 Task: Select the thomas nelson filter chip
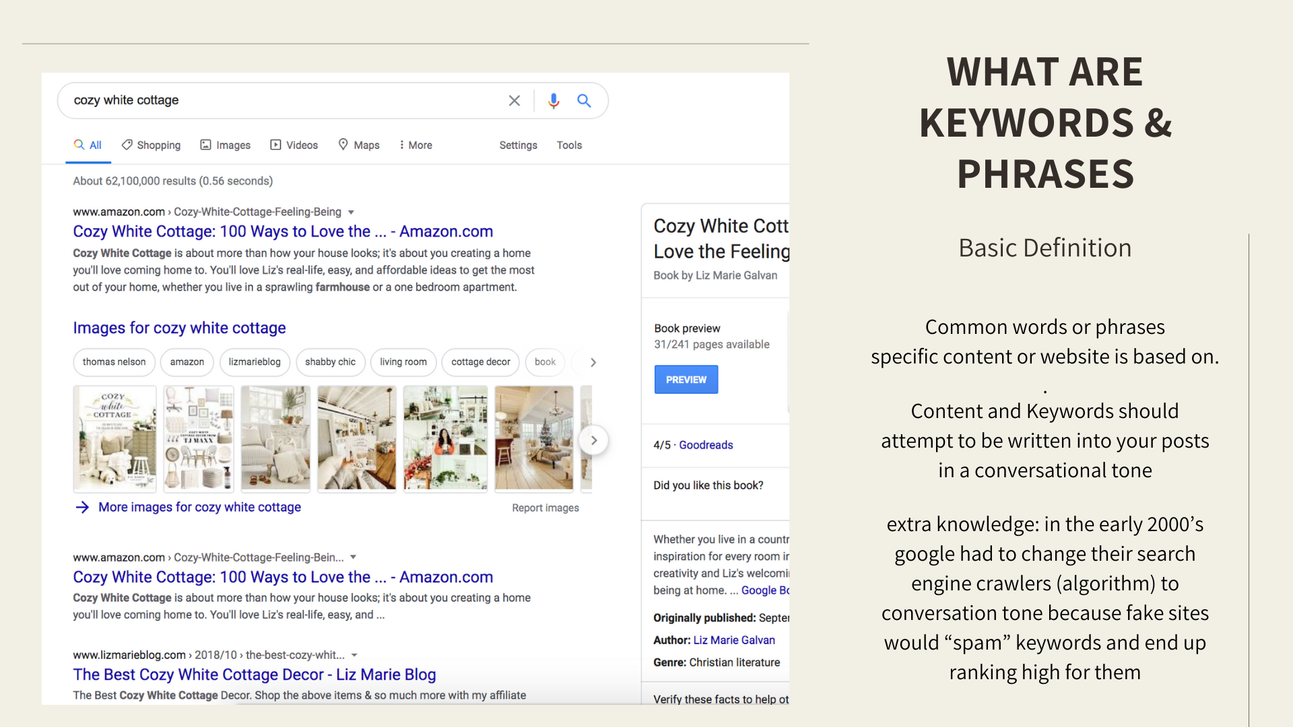pyautogui.click(x=114, y=362)
